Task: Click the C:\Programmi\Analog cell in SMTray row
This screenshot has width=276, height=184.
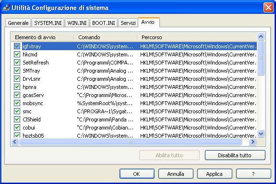Action: click(x=105, y=71)
